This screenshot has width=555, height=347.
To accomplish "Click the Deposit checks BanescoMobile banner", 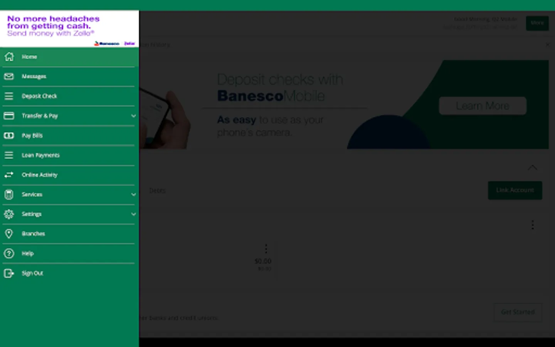I will pyautogui.click(x=344, y=104).
